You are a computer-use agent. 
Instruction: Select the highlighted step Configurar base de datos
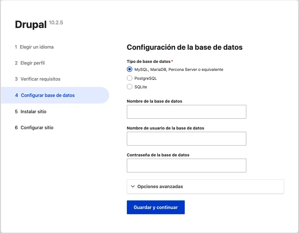coord(46,95)
